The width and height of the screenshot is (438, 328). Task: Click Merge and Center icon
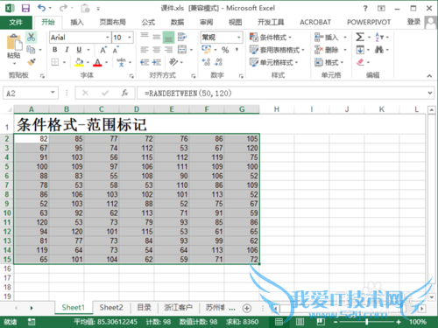point(182,50)
